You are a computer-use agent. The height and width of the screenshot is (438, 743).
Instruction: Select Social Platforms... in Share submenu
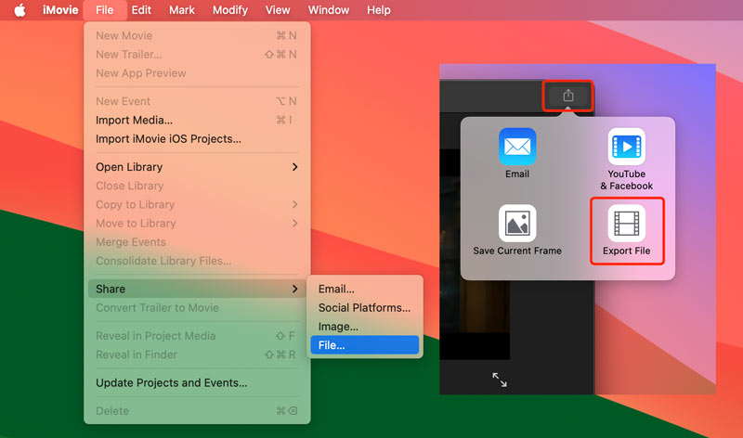pyautogui.click(x=365, y=308)
